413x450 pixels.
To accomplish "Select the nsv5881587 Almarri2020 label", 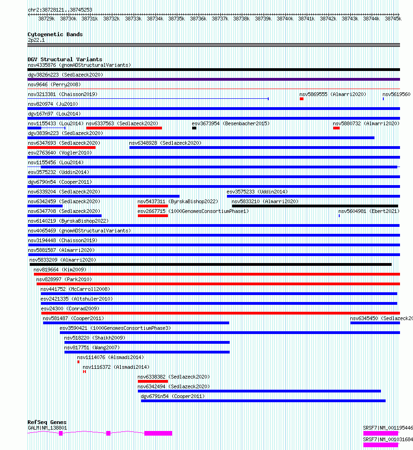I will click(x=61, y=251).
